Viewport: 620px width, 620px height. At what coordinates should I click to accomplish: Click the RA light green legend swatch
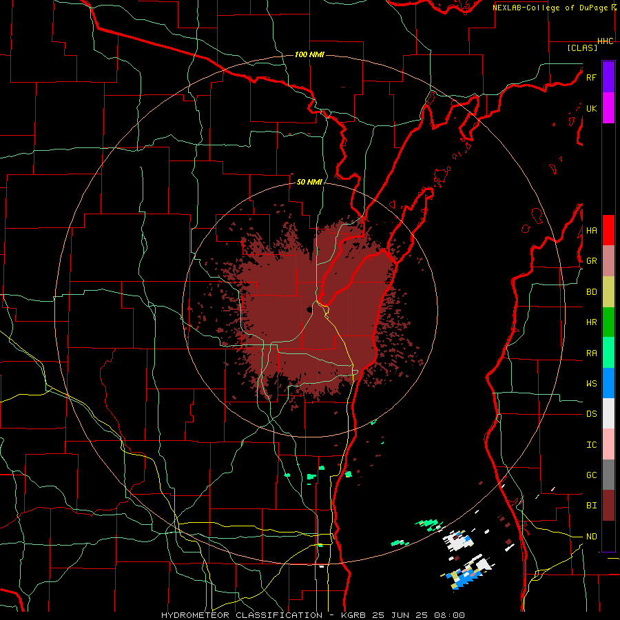pos(608,353)
